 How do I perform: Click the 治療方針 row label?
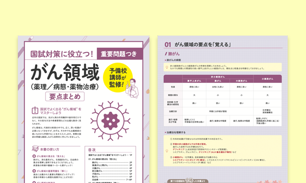click(x=173, y=111)
